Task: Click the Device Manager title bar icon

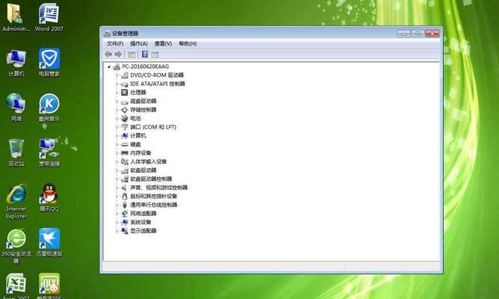Action: 107,34
